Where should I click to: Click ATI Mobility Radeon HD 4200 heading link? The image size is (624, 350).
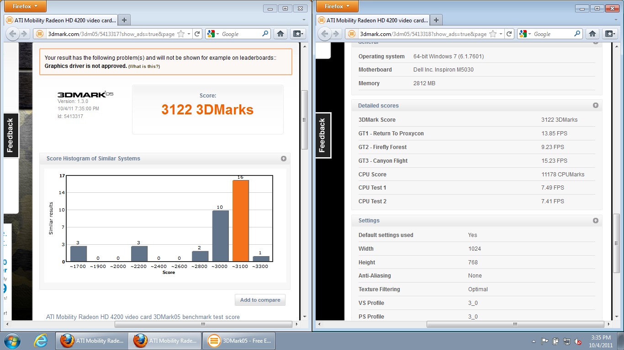[x=143, y=317]
